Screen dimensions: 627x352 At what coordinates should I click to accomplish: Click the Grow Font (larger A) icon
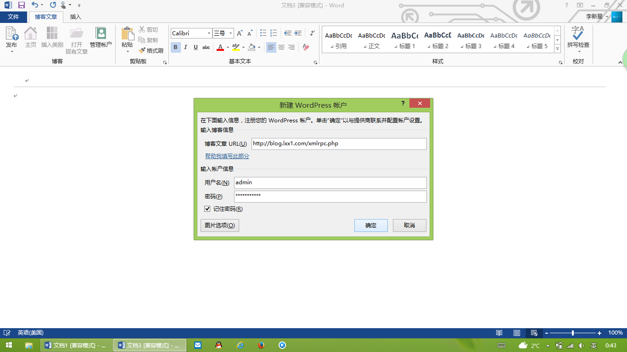(240, 33)
